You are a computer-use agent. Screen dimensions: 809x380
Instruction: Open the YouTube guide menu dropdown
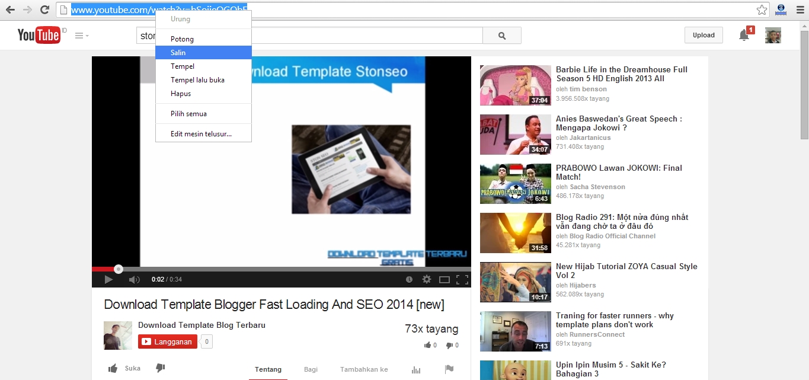82,36
